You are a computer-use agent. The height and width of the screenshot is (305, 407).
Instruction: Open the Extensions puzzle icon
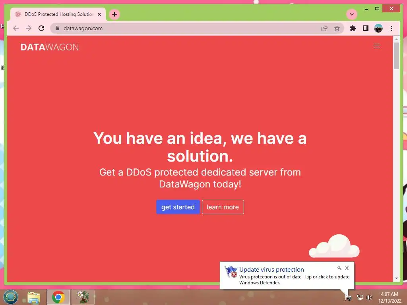(x=353, y=28)
